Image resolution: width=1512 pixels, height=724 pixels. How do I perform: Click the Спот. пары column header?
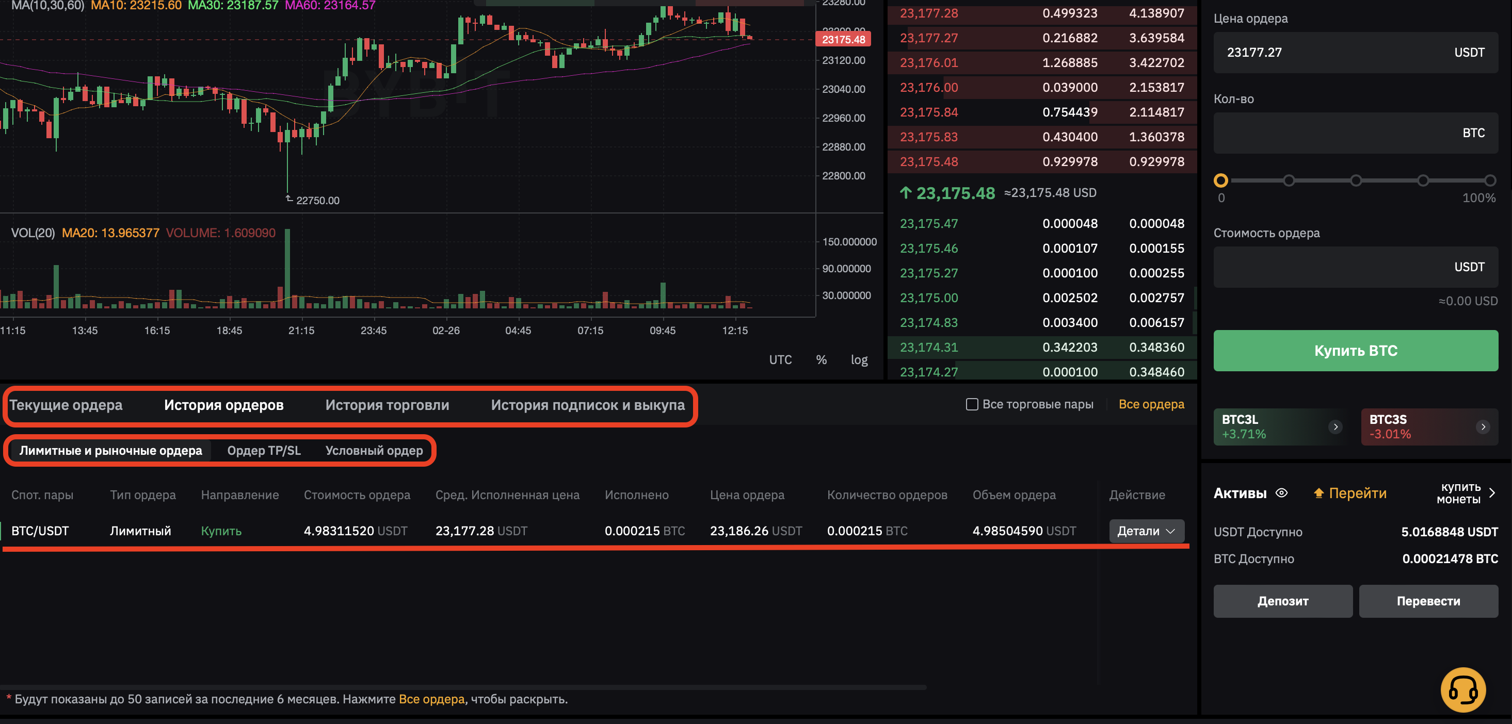(42, 495)
